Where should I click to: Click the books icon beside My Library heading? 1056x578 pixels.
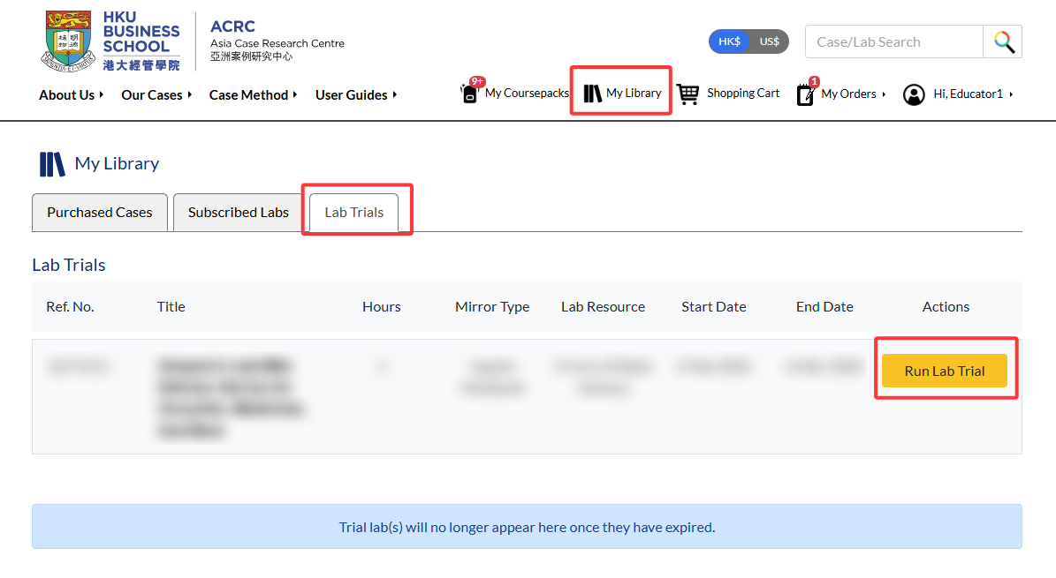[52, 163]
